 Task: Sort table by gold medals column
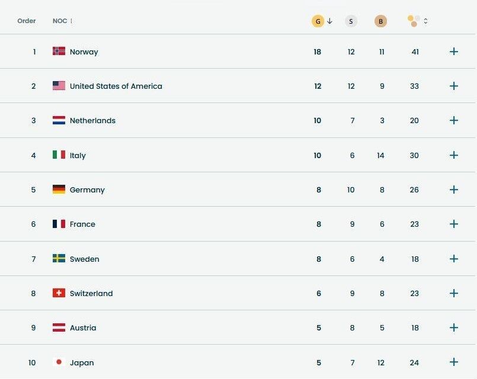318,21
